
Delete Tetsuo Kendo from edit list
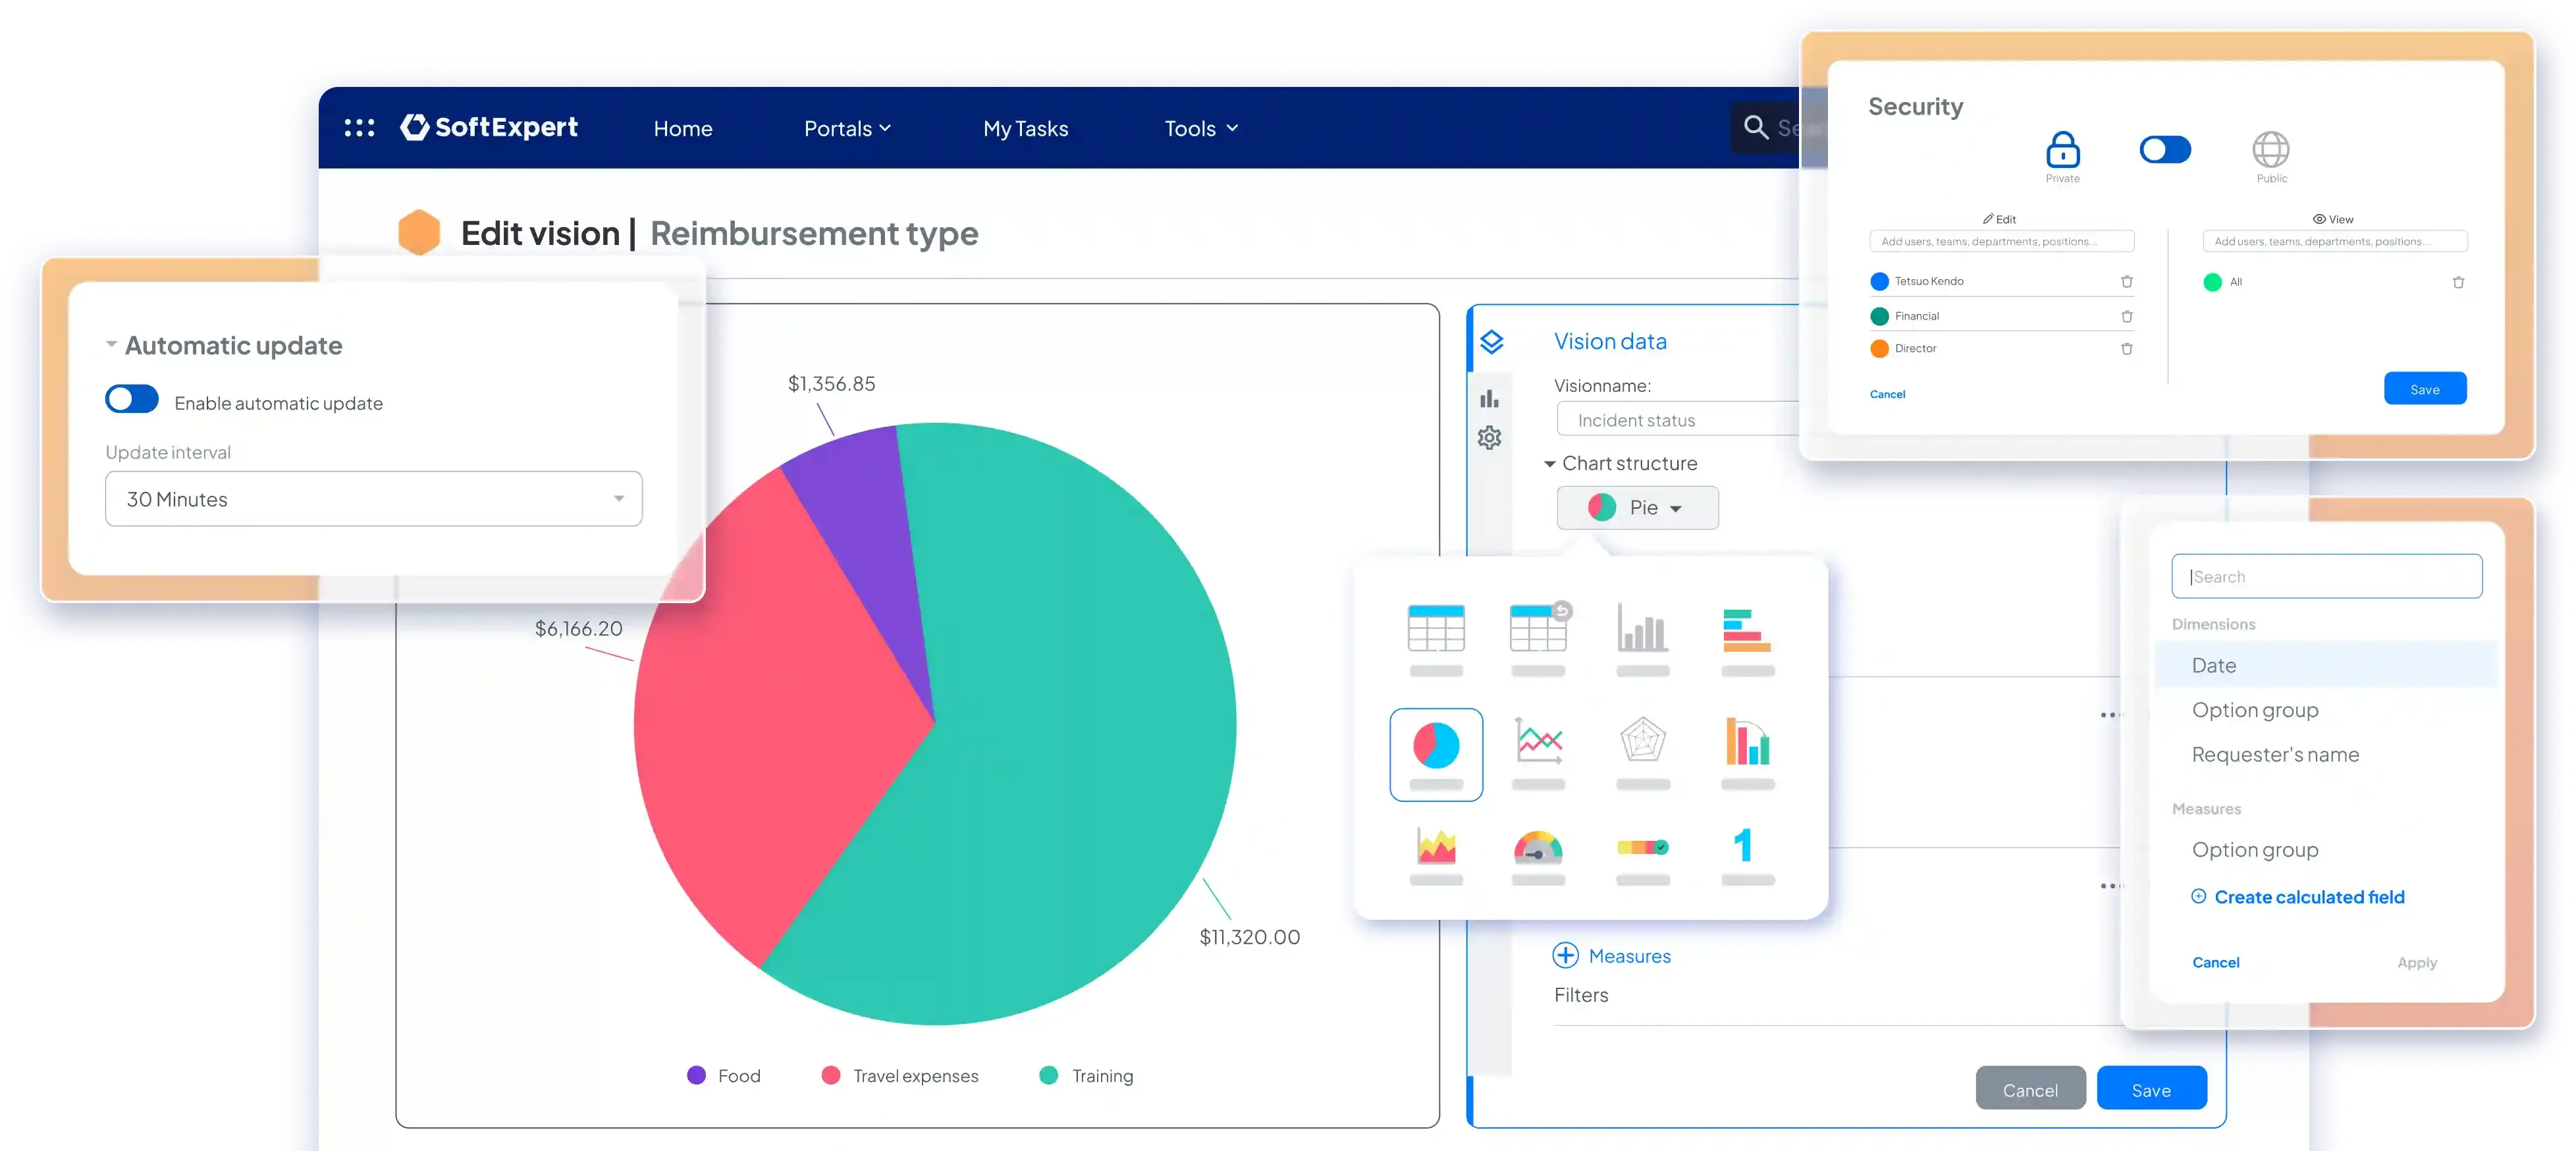[x=2126, y=282]
